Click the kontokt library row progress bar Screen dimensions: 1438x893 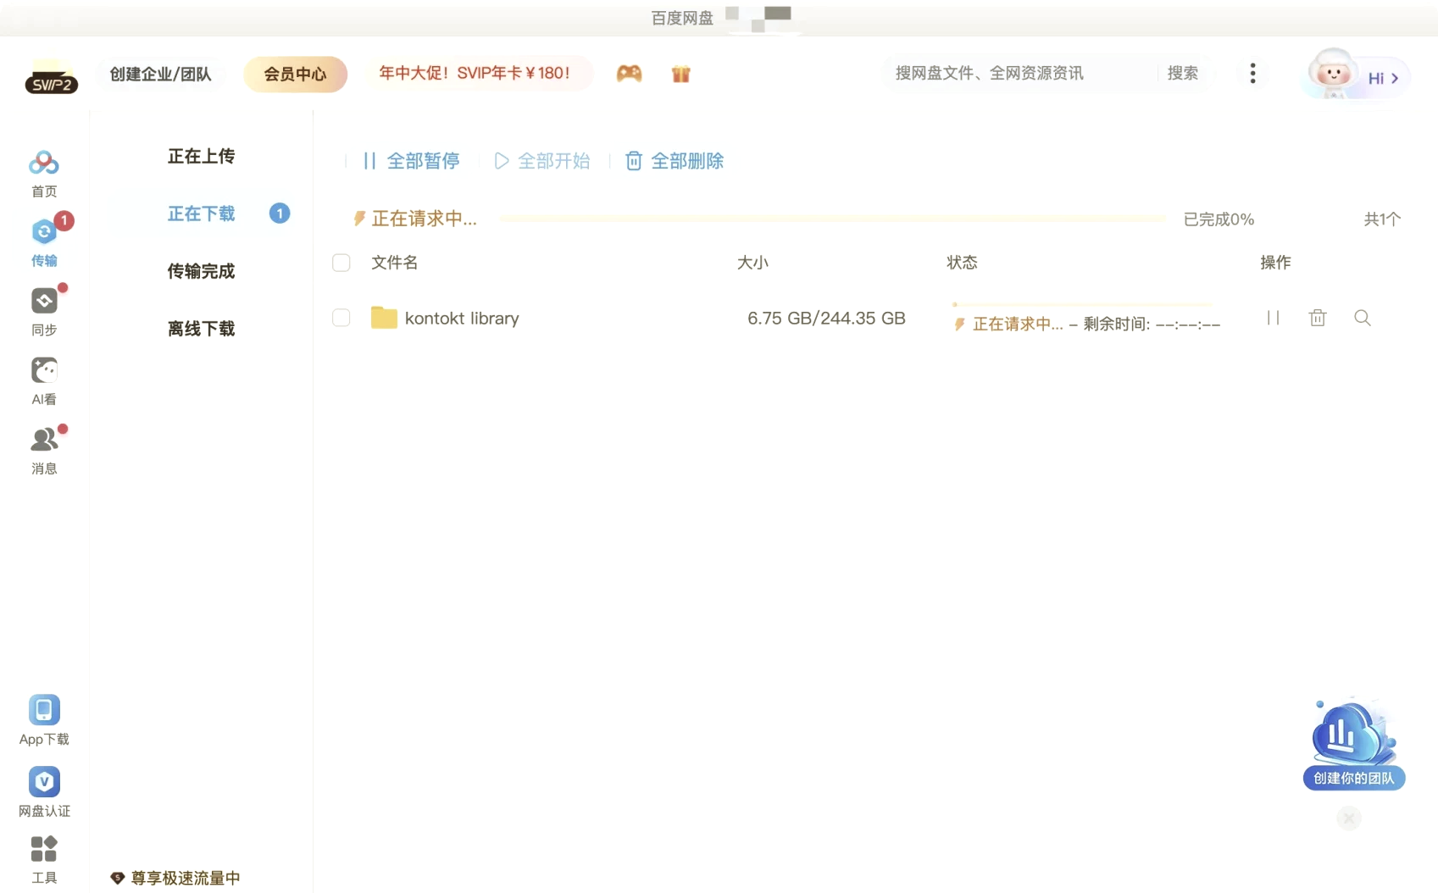click(1082, 304)
